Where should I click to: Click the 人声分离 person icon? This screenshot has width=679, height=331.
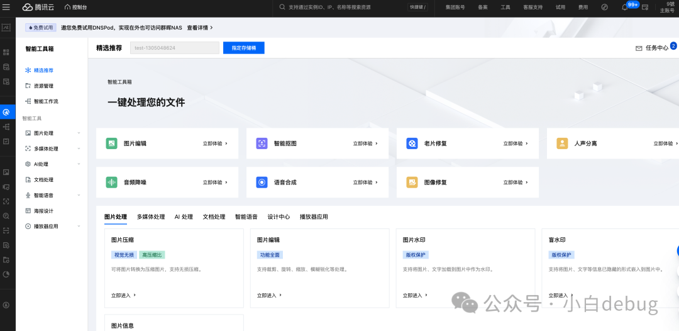click(562, 143)
